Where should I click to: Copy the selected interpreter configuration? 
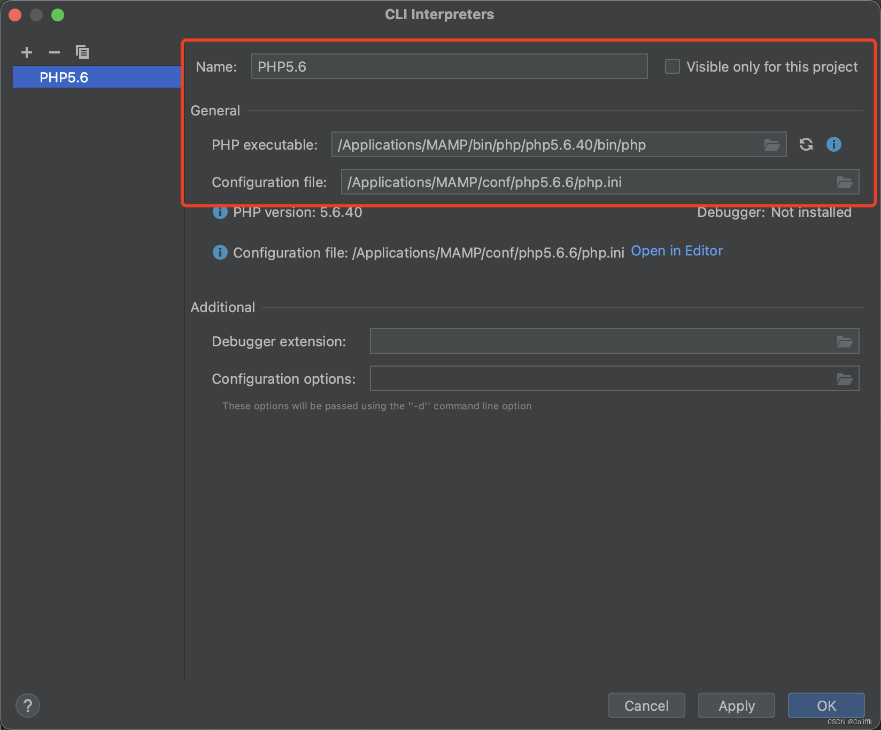82,52
